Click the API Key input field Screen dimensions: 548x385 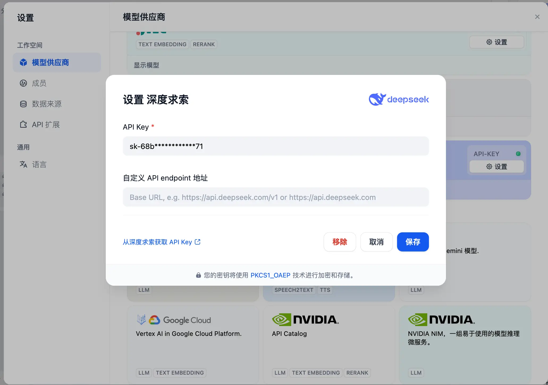coord(276,146)
